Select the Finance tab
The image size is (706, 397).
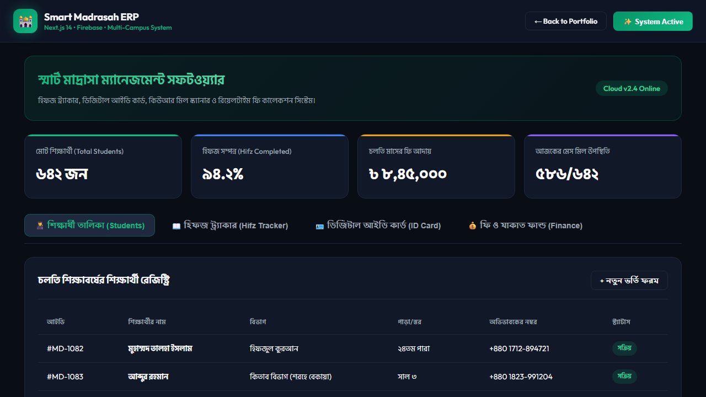pyautogui.click(x=525, y=225)
